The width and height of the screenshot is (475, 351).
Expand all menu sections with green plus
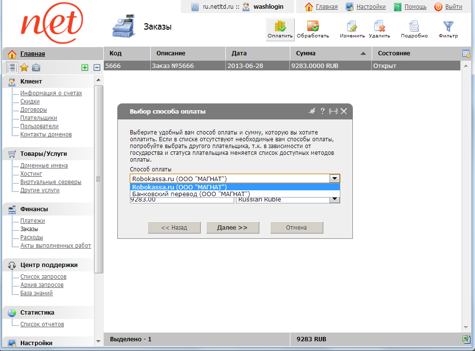click(85, 67)
